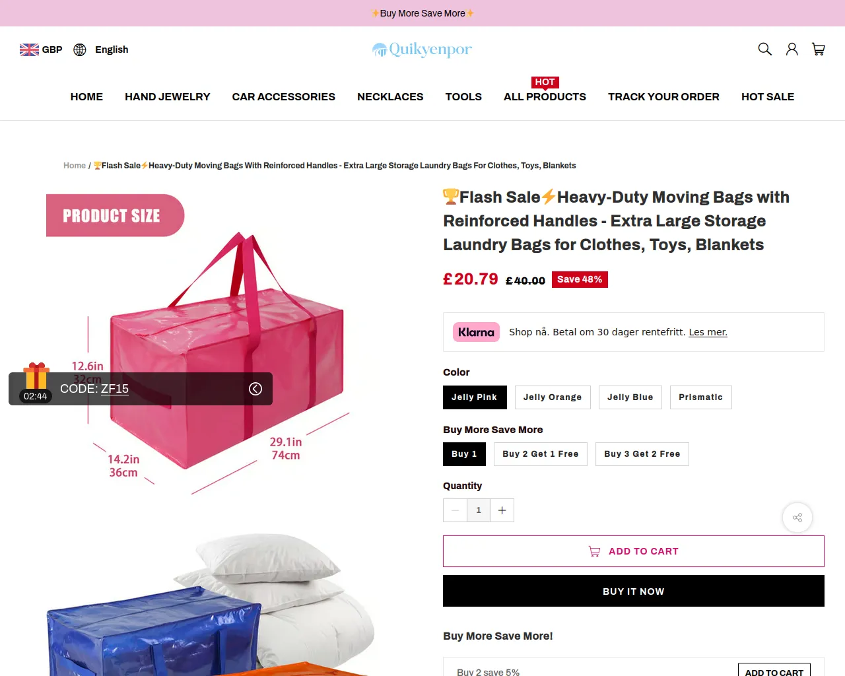Click the globe language icon
Viewport: 845px width, 676px height.
[80, 50]
